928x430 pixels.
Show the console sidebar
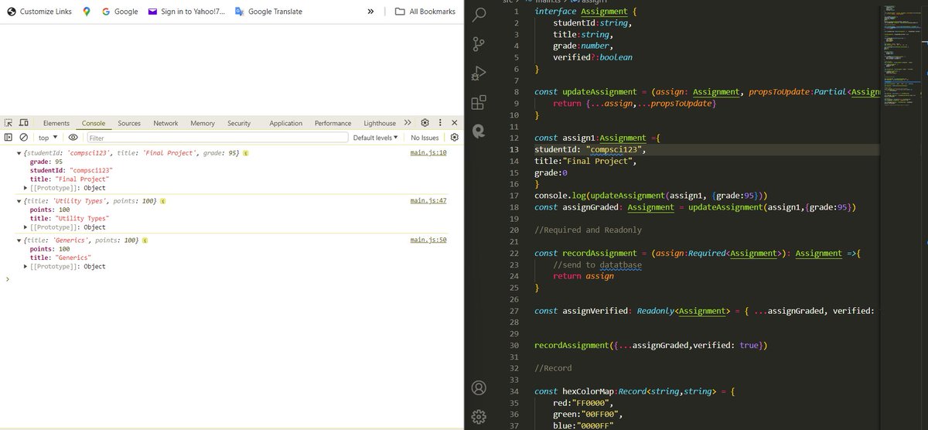[x=9, y=137]
